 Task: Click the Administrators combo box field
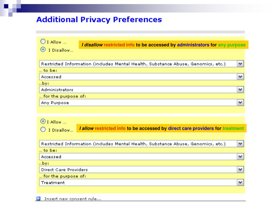pos(141,90)
